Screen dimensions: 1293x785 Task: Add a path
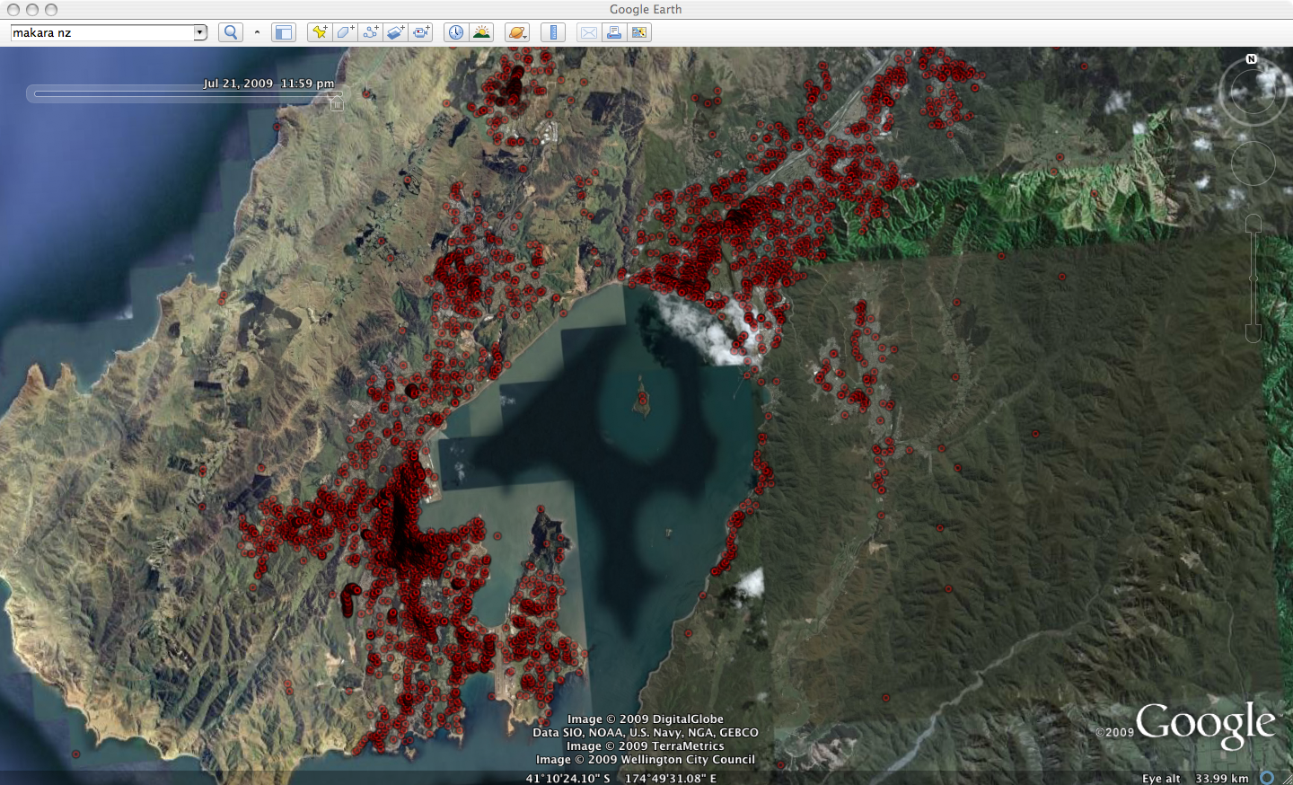370,32
